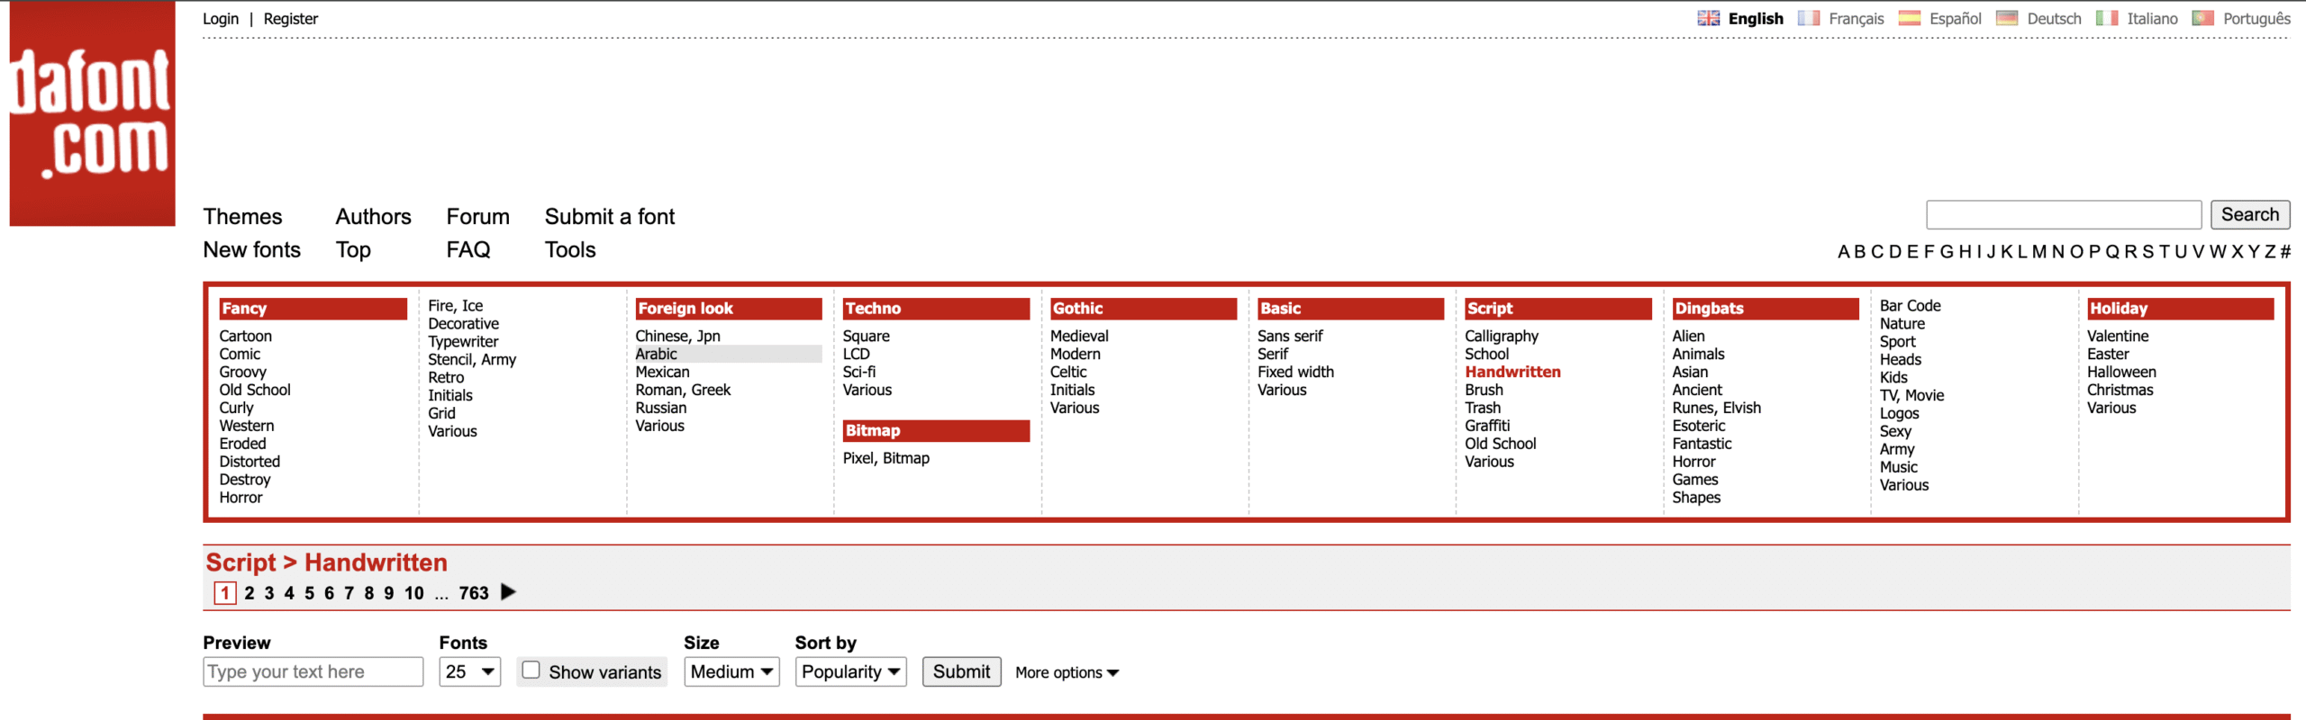This screenshot has height=720, width=2306.
Task: Open Typewriter fonts category
Action: (x=463, y=342)
